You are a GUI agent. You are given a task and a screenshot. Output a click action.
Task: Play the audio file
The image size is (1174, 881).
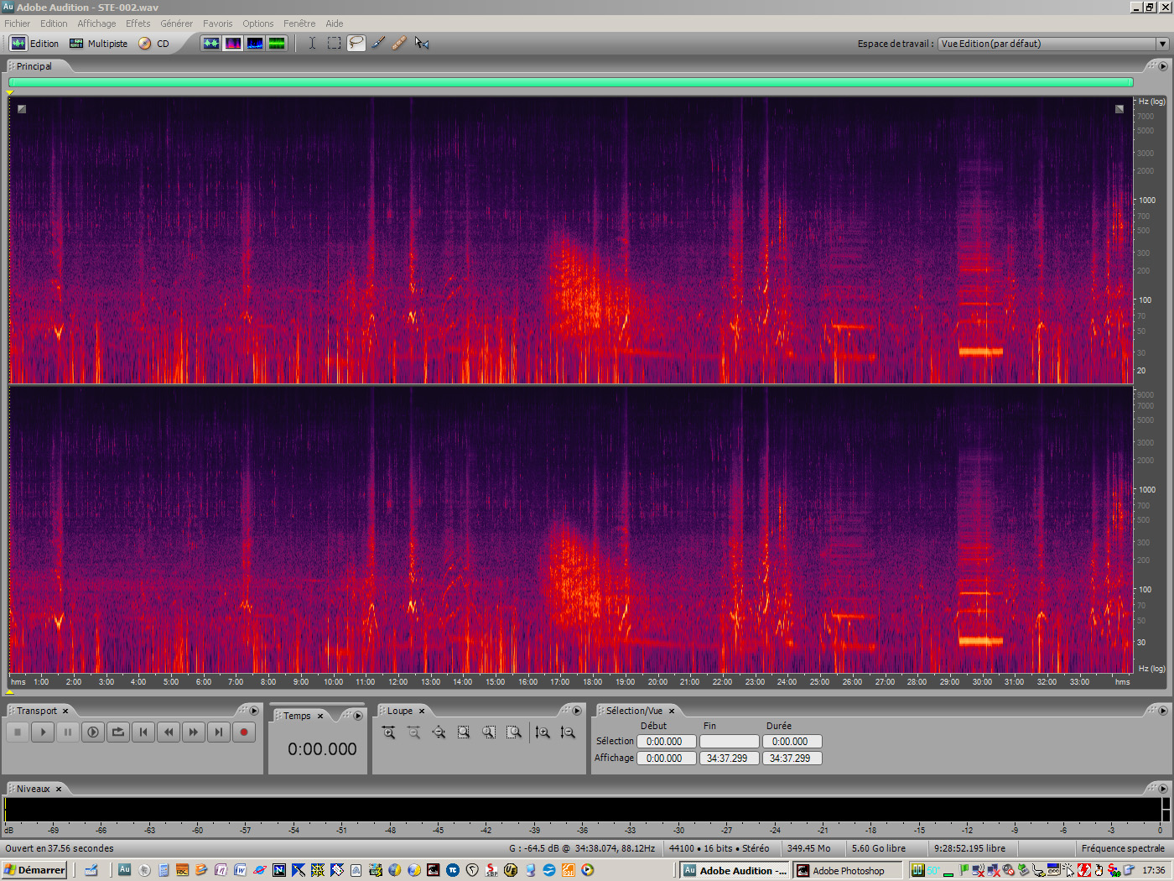[x=43, y=732]
